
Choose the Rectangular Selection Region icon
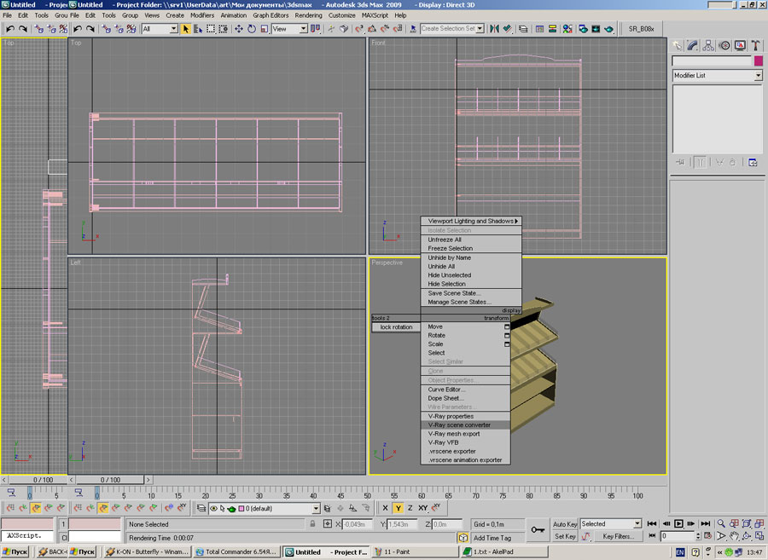click(211, 29)
